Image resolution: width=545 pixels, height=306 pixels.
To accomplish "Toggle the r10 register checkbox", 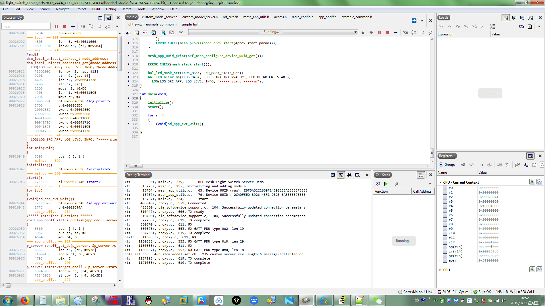I will 445,233.
